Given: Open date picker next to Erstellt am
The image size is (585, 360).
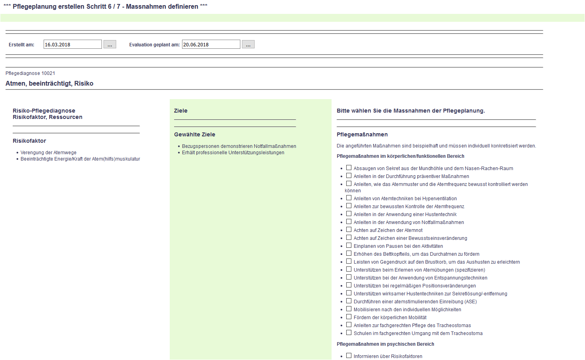Looking at the screenshot, I should [x=109, y=44].
